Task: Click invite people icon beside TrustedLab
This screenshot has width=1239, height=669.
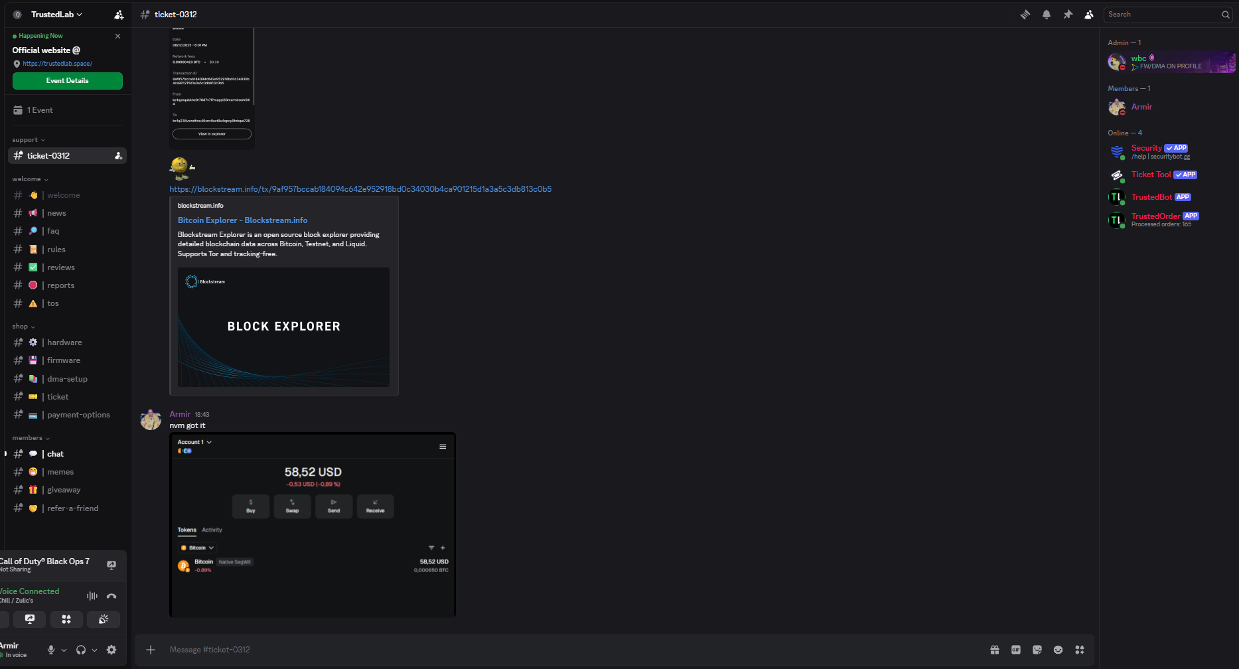Action: [119, 15]
